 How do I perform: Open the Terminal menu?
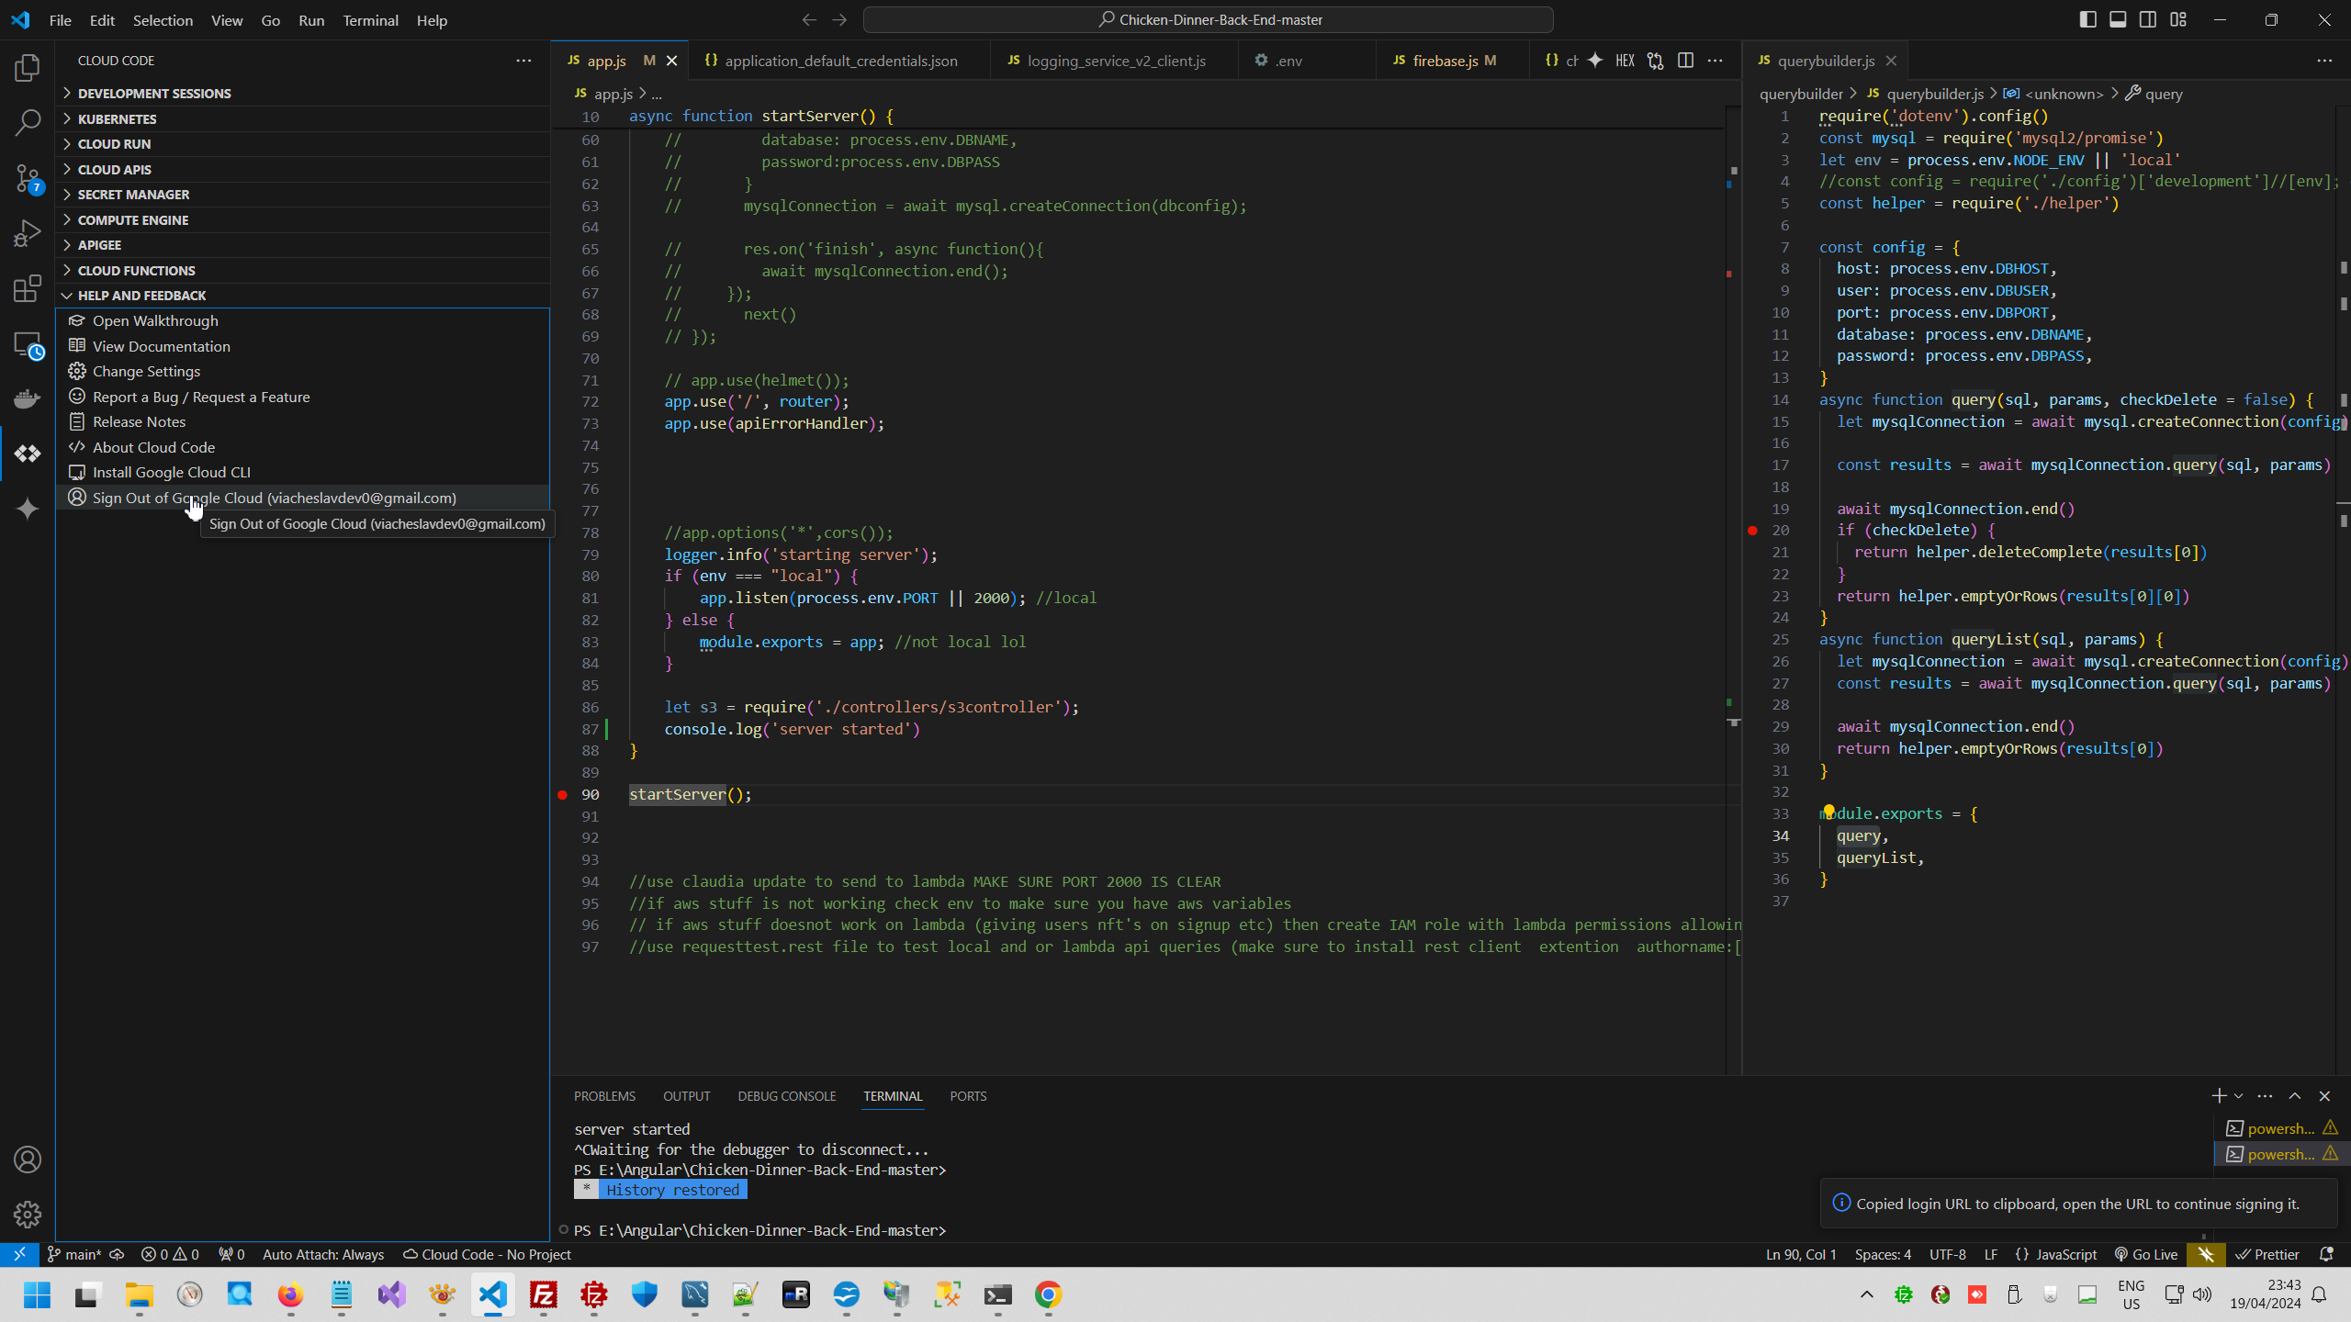(370, 20)
